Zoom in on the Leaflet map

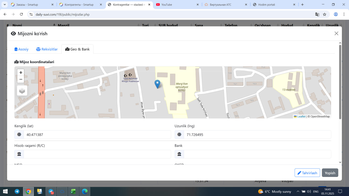pyautogui.click(x=21, y=72)
